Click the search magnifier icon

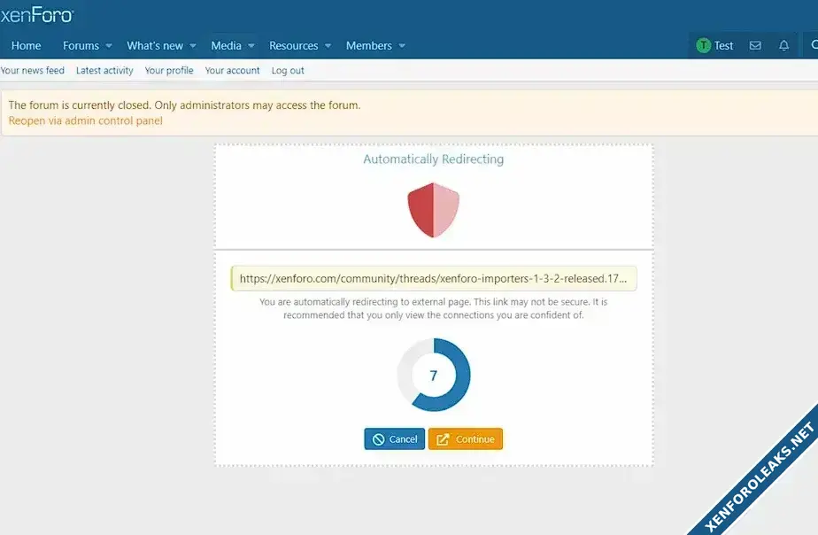click(812, 45)
